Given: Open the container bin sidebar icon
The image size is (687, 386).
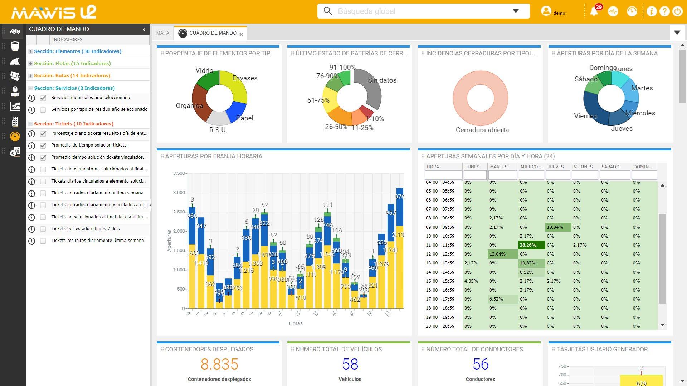Looking at the screenshot, I should coord(15,46).
